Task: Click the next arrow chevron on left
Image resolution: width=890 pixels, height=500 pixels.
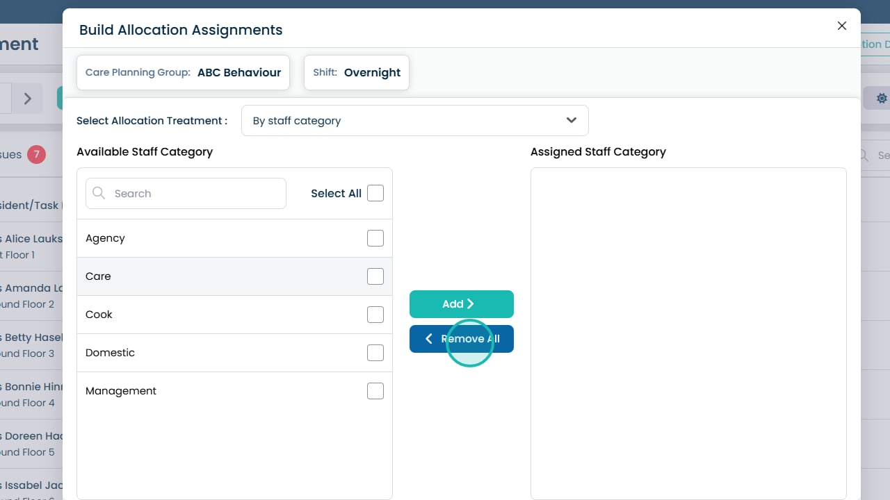Action: pos(28,99)
